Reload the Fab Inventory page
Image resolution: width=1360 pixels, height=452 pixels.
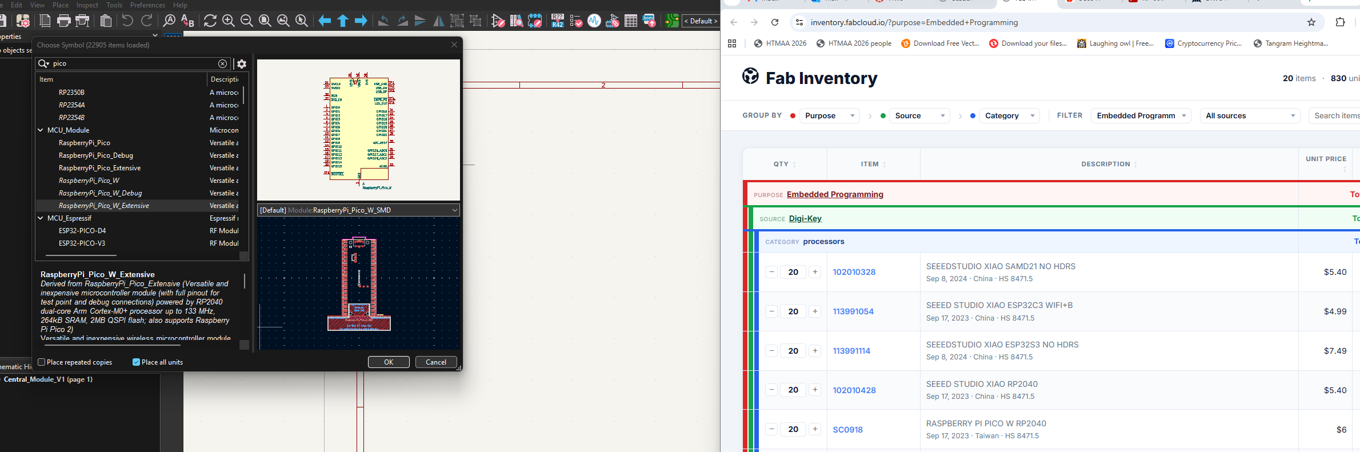(x=775, y=22)
